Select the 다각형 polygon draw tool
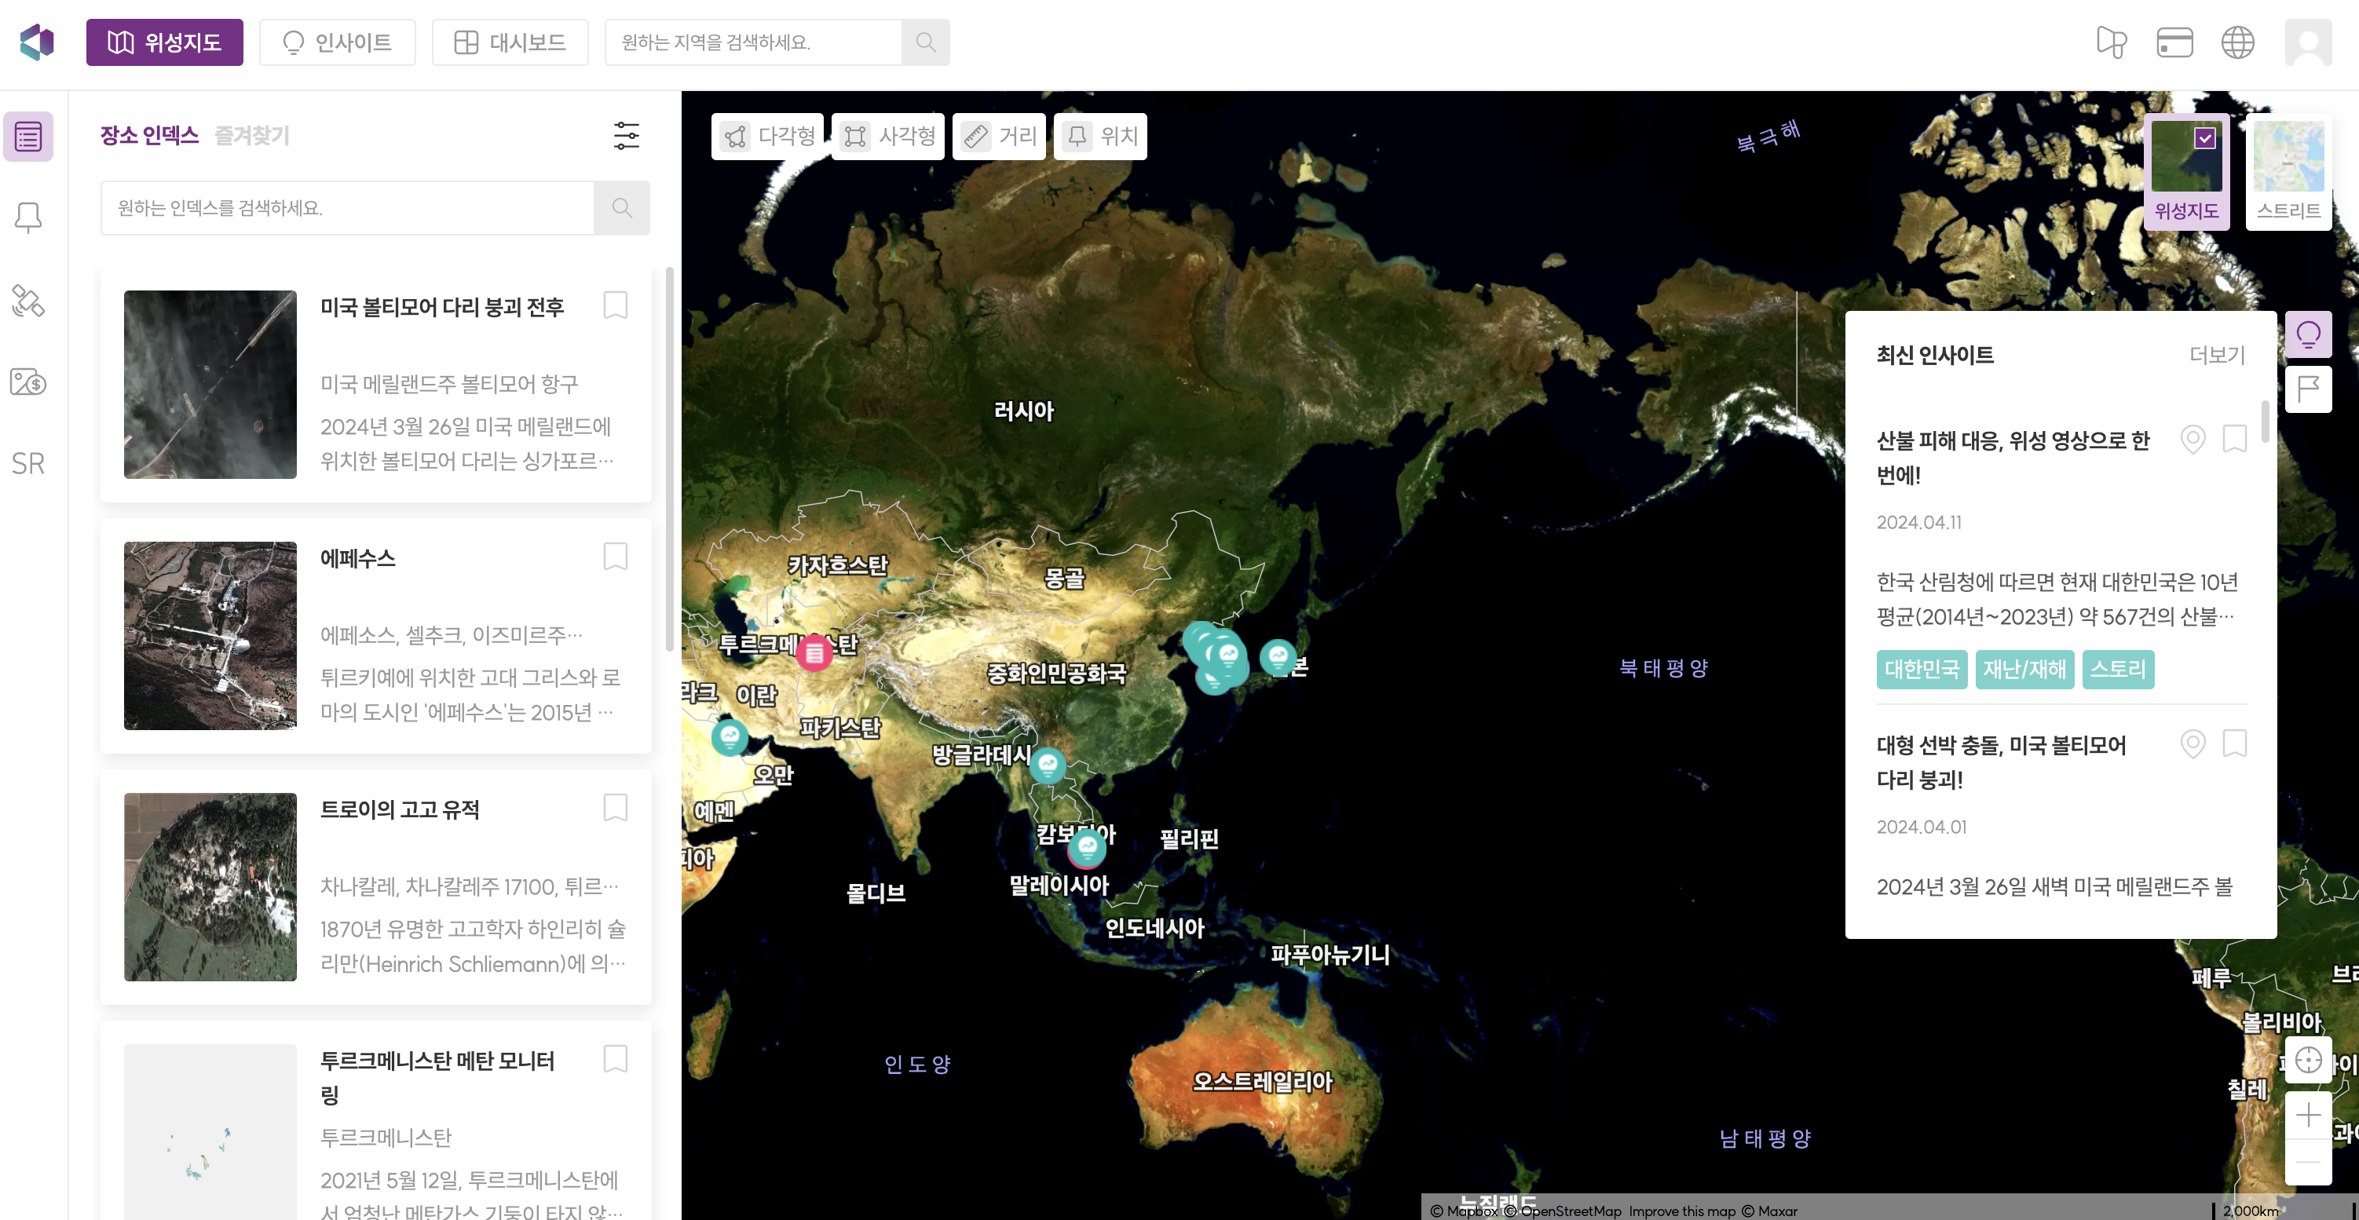2359x1220 pixels. pos(767,137)
